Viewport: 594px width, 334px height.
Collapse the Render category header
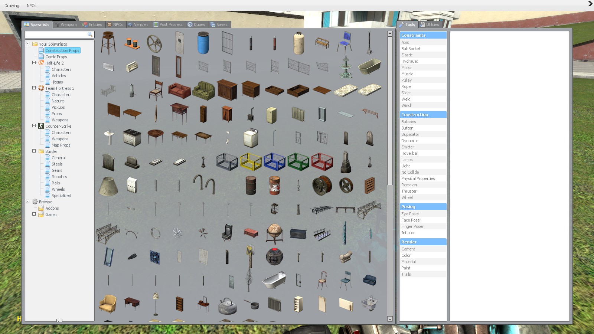(423, 242)
